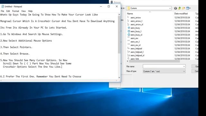
Task: Click Notepad vertical scrollbar up arrow
Action: 119,15
